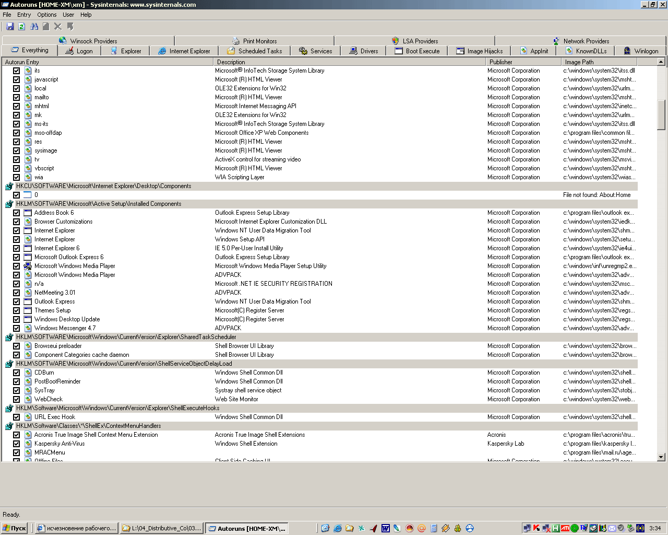Screen dimensions: 668x535
Task: Sort by the Autorun Entry column header
Action: coord(107,62)
